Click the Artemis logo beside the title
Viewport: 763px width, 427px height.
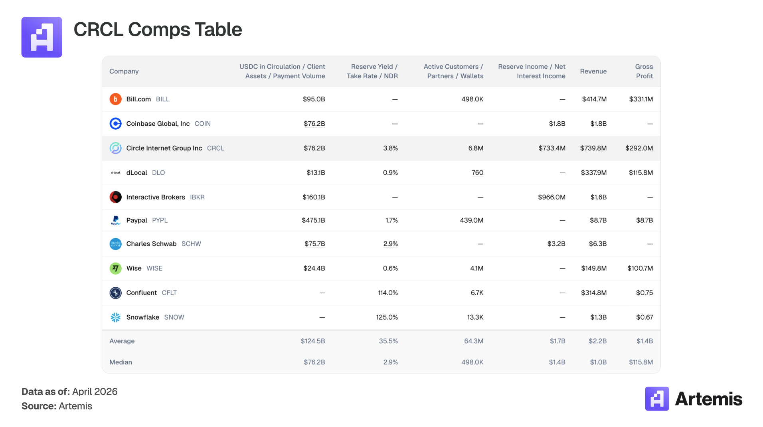click(x=42, y=37)
